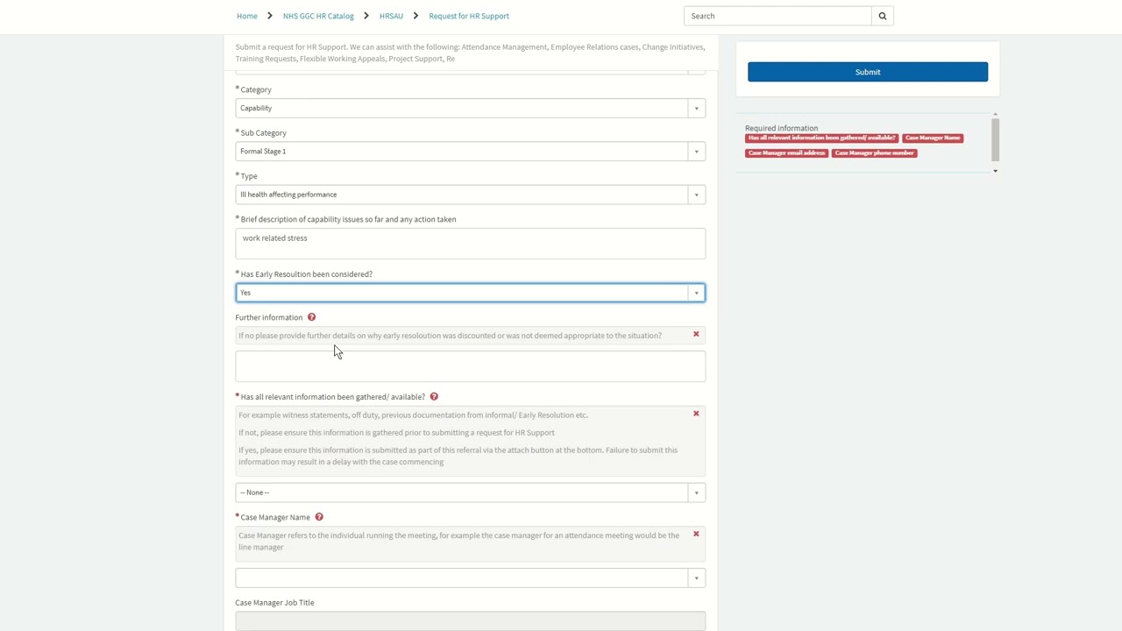The width and height of the screenshot is (1122, 631).
Task: Open help icon beside Further information
Action: [311, 317]
